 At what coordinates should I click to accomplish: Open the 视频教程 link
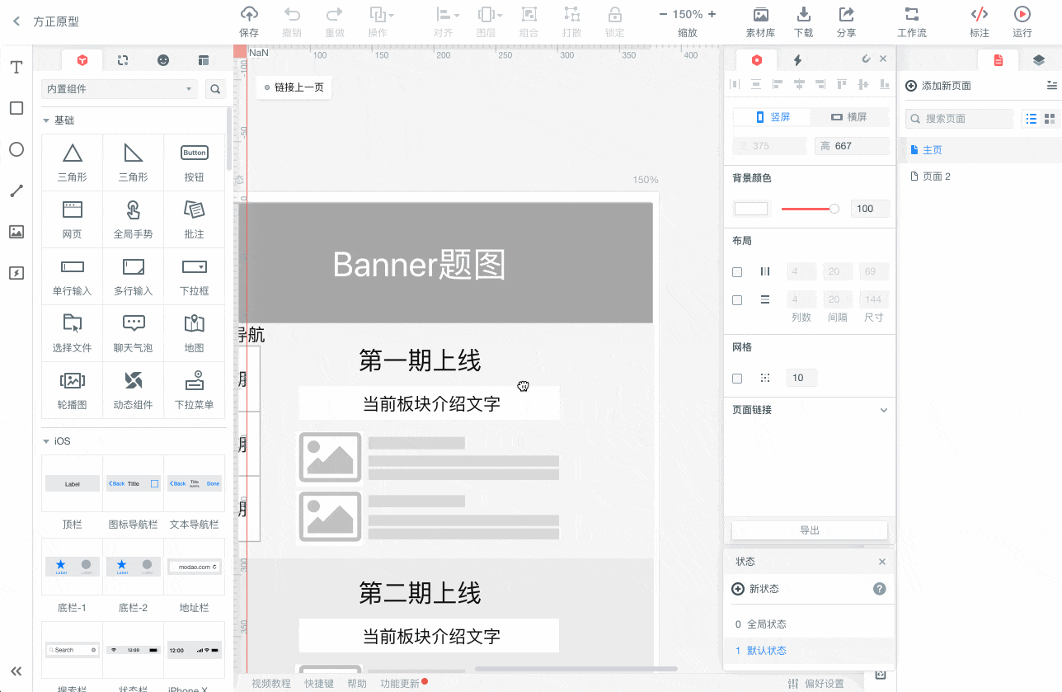pyautogui.click(x=271, y=684)
